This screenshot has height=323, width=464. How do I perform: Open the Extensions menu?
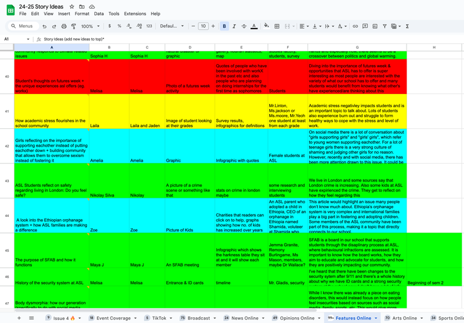pos(135,13)
